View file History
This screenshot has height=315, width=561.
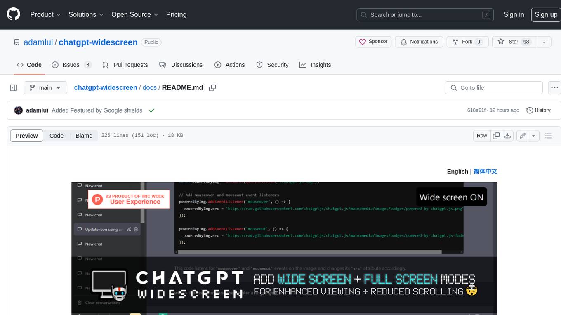click(538, 110)
